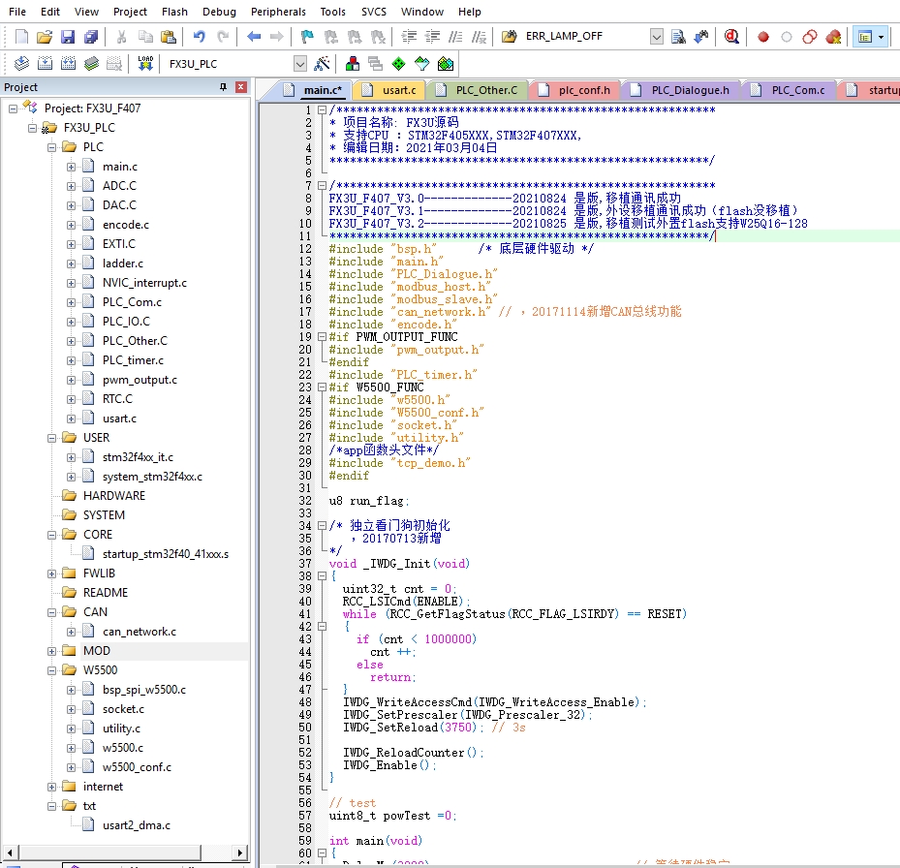Viewport: 900px width, 868px height.
Task: Unindent selected lines icon
Action: click(432, 37)
